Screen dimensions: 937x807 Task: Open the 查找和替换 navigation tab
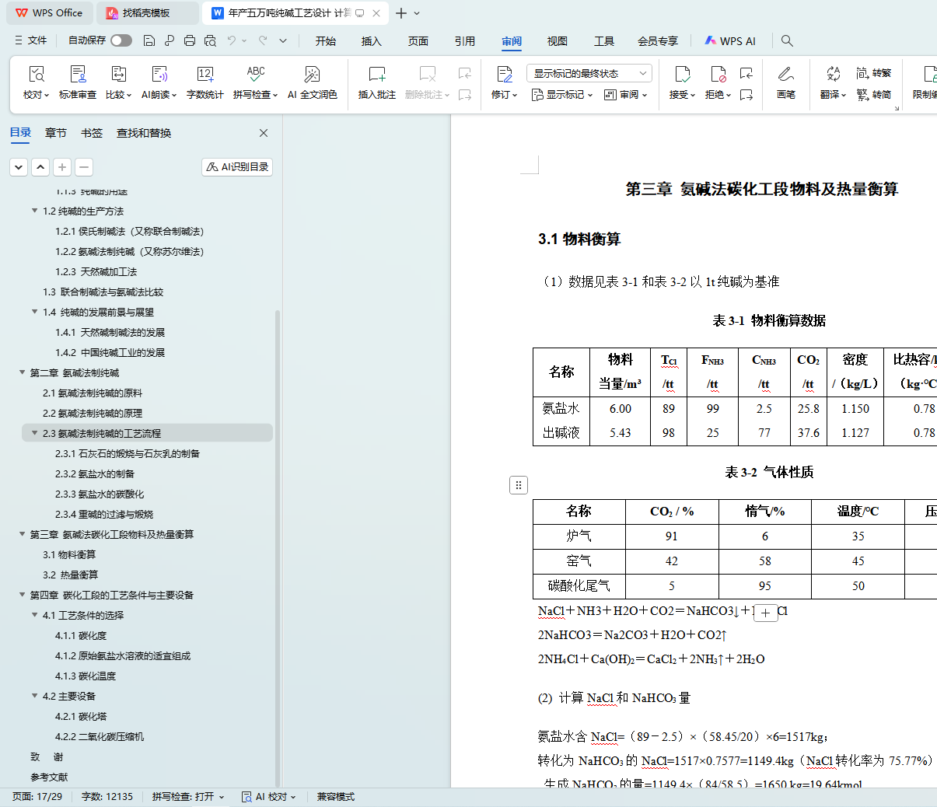point(144,133)
